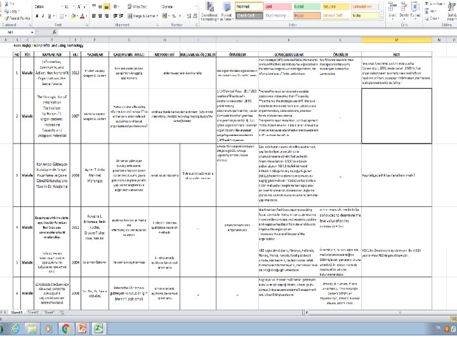
Task: Open Internet Explorer from taskbar
Action: [15, 329]
